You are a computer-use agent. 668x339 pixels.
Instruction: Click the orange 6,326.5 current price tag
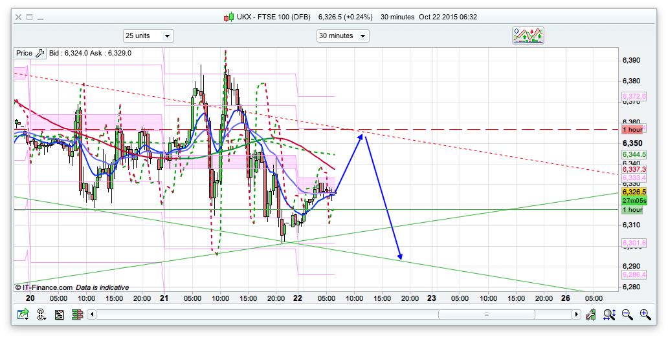click(x=634, y=192)
